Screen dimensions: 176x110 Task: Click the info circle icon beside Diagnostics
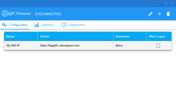coord(64,25)
